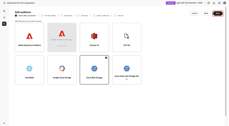Viewport: 229px width, 126px height.
Task: Click the Adobe Experience Platform logo
Action: (29, 36)
